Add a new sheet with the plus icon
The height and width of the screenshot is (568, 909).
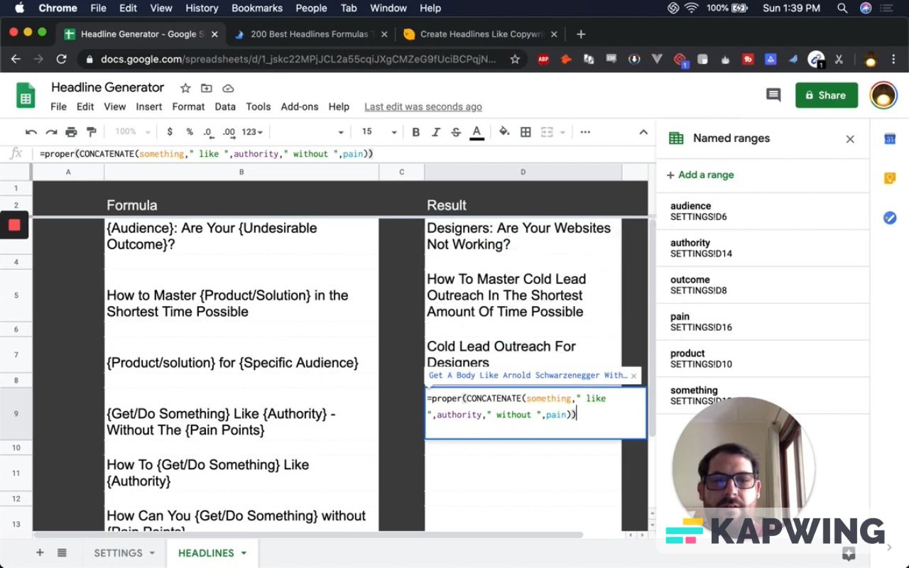click(40, 553)
